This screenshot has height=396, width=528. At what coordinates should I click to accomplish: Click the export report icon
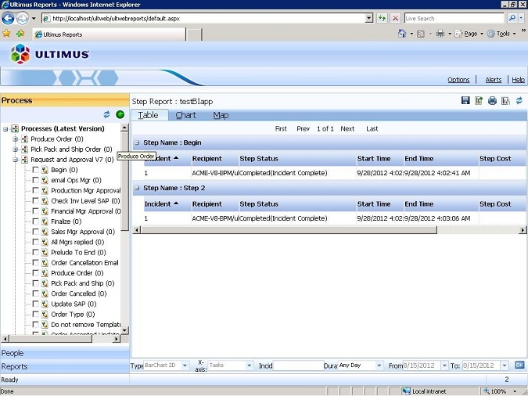tap(479, 100)
